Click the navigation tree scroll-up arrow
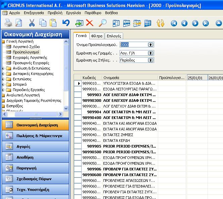Image resolution: width=223 pixels, height=199 pixels. [x=66, y=42]
